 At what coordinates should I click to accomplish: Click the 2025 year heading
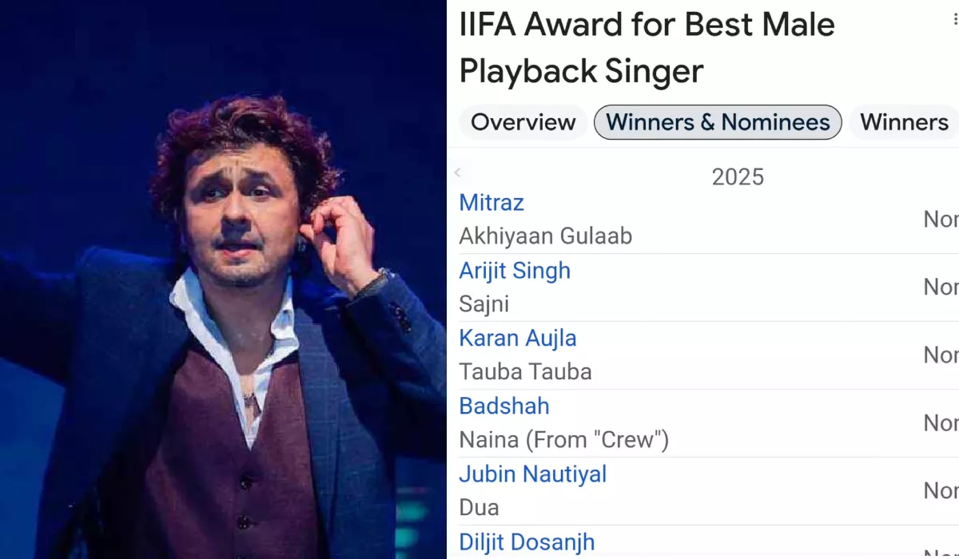[738, 176]
